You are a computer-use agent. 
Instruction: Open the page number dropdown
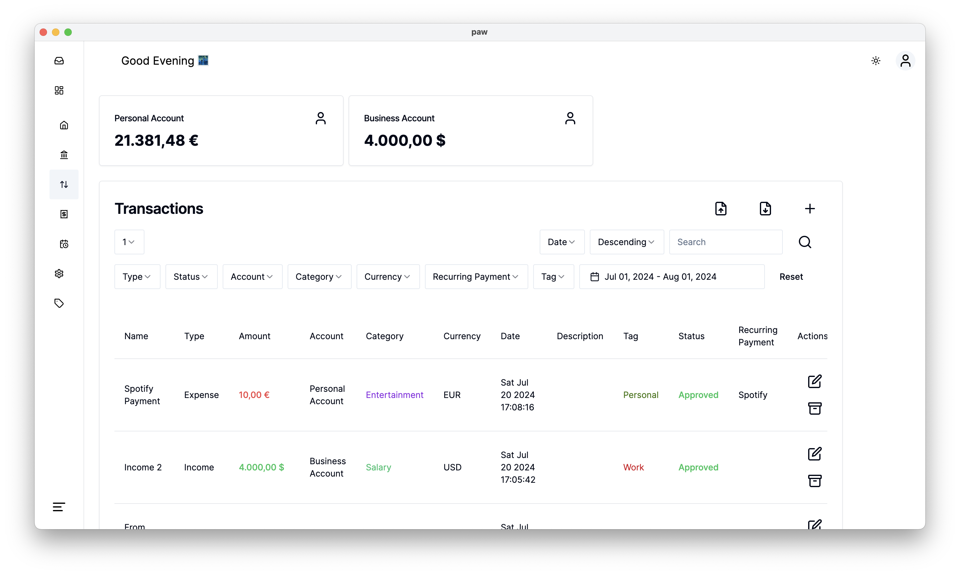tap(129, 242)
